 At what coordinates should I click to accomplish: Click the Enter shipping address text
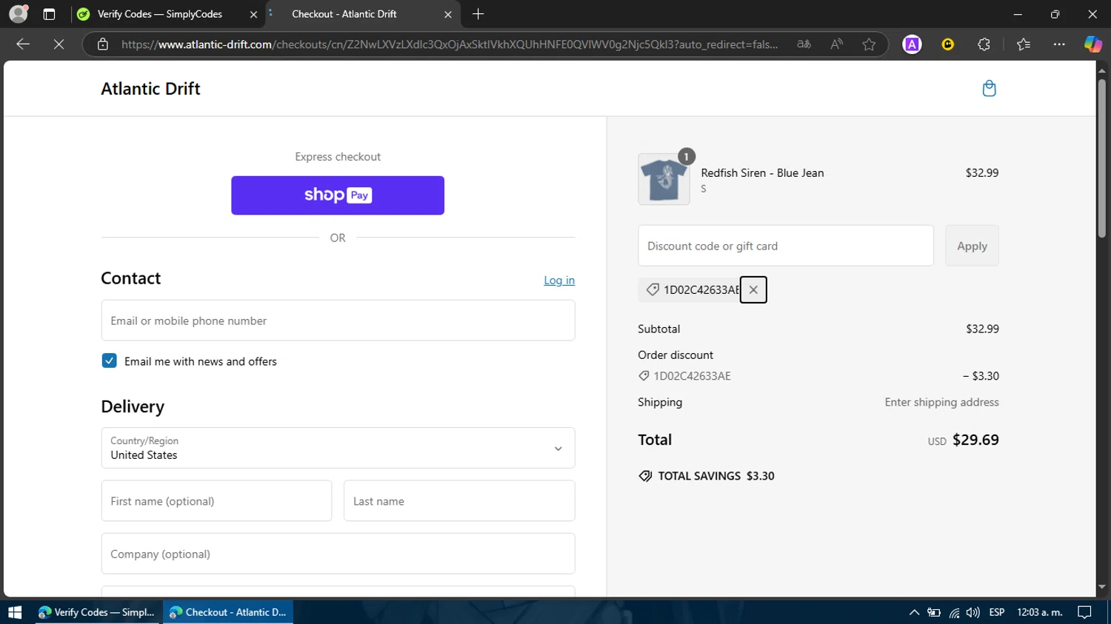[941, 402]
